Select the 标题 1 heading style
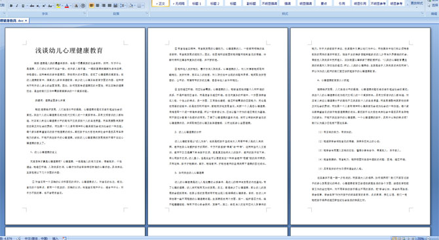Viewport: 439px width, 240px height. coord(197,3)
